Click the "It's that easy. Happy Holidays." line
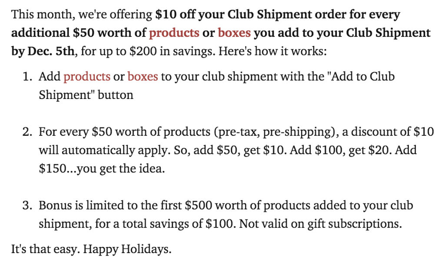The height and width of the screenshot is (260, 445). point(91,249)
